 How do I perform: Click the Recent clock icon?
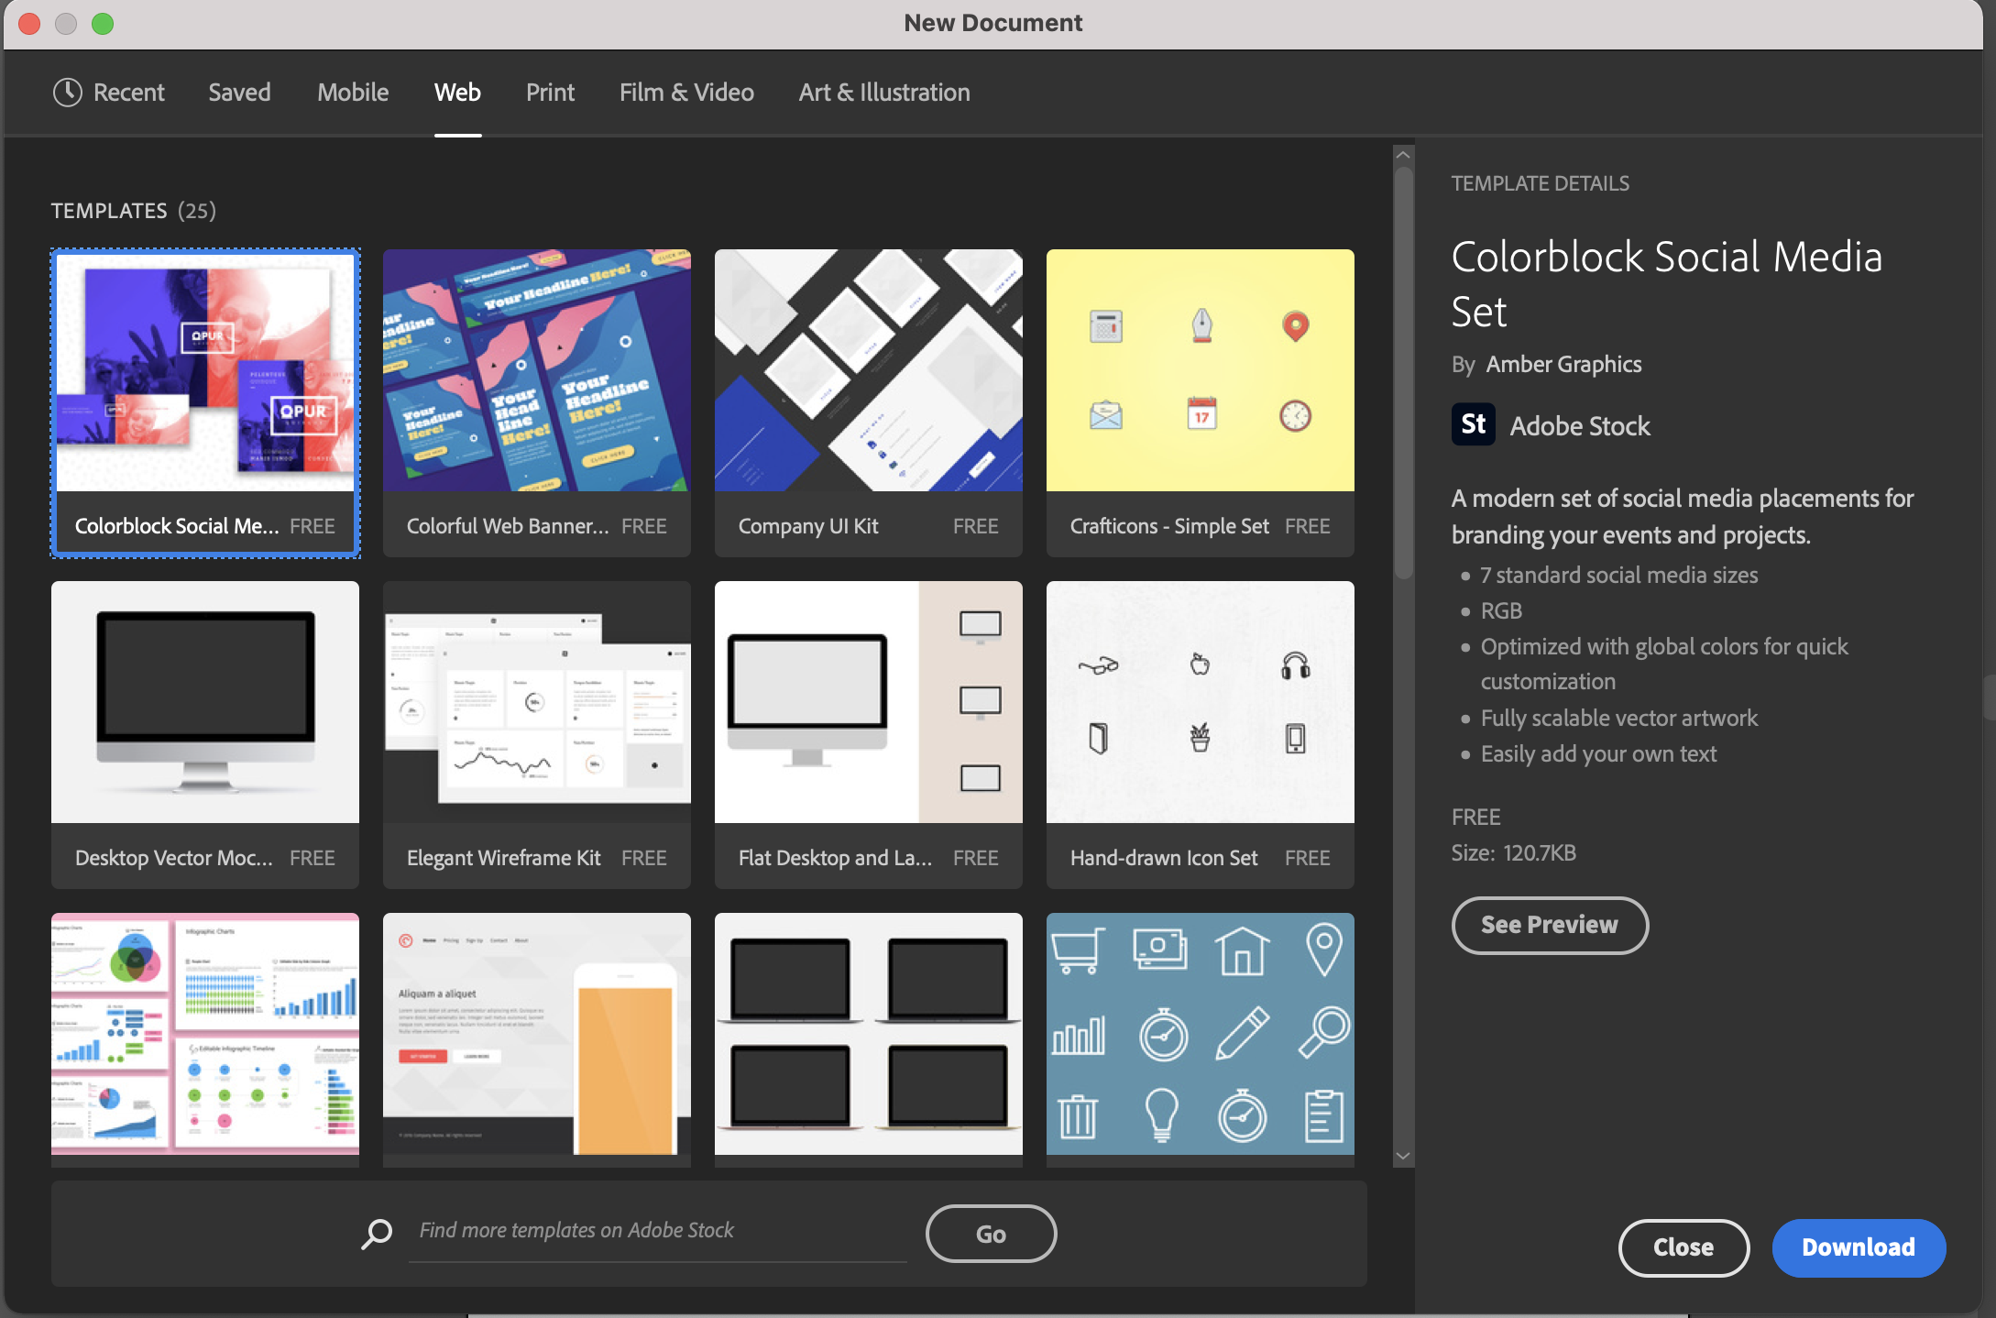tap(68, 92)
